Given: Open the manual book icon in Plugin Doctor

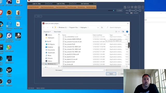Looking at the screenshot, I should (x=129, y=7).
